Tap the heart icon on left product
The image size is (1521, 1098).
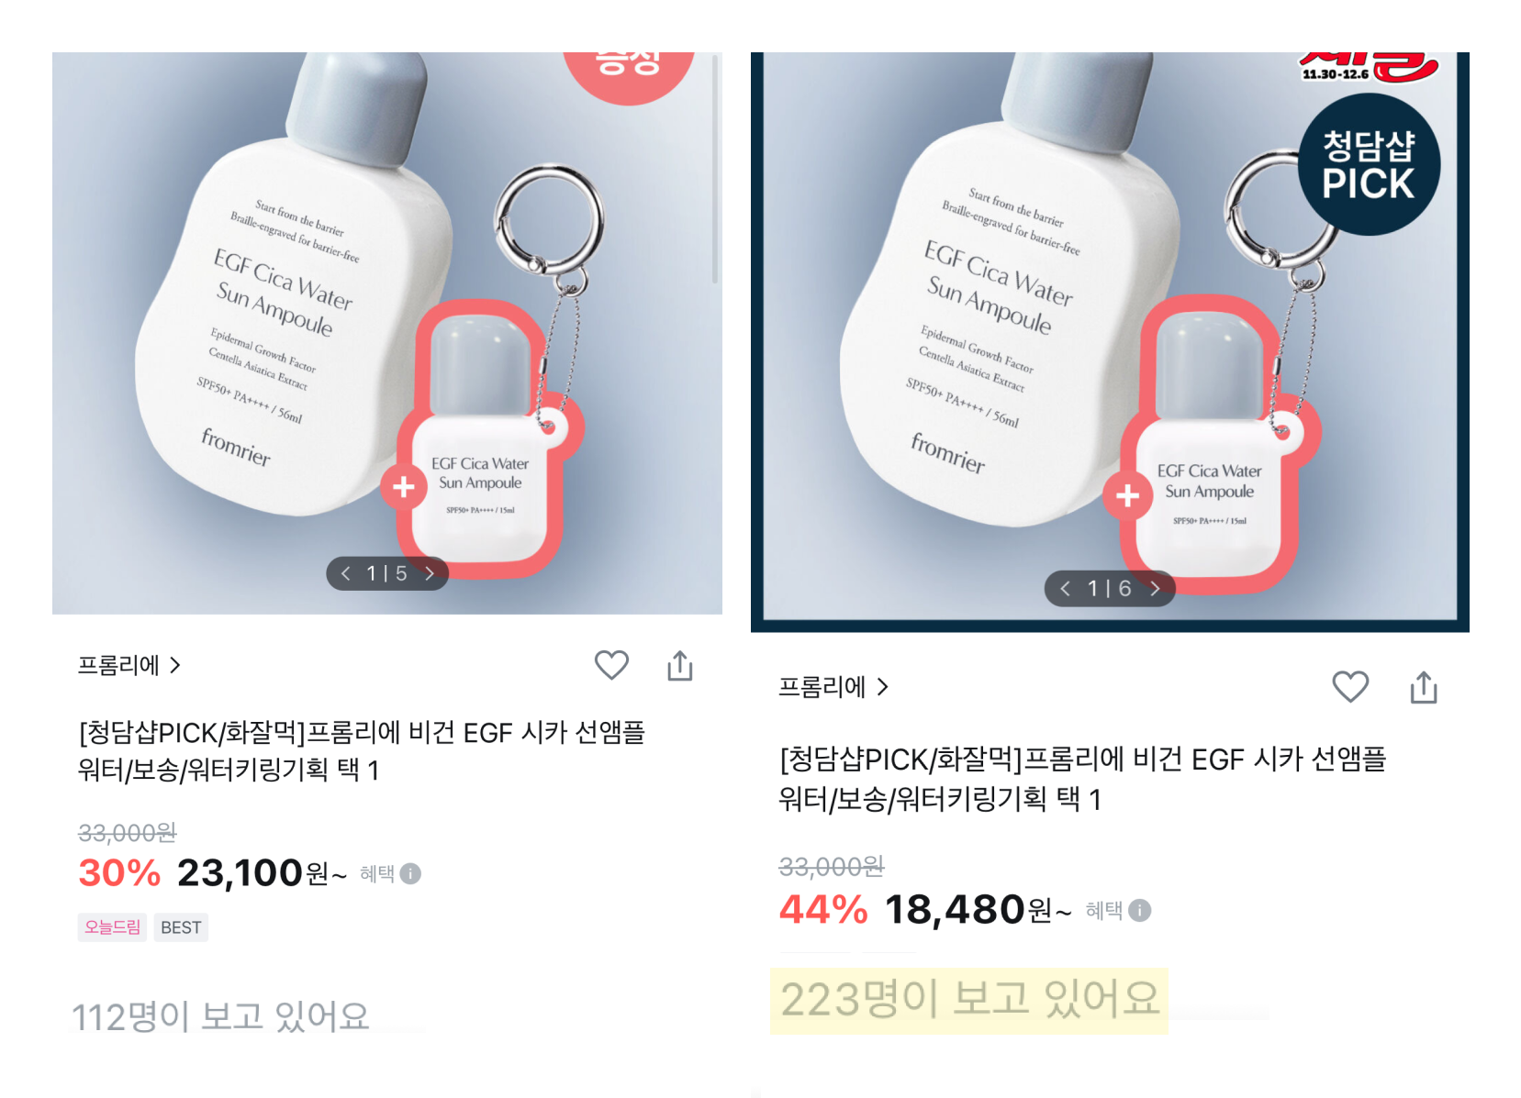point(611,665)
